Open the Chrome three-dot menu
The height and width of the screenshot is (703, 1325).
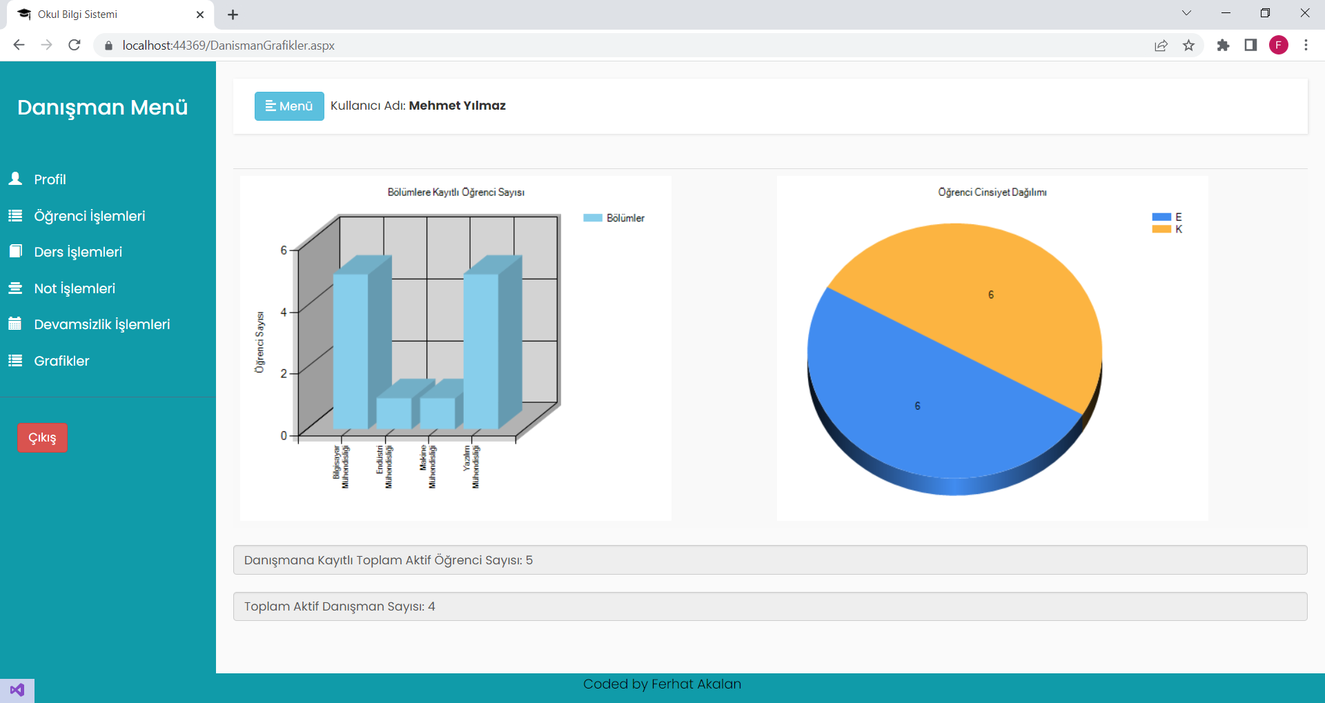[1306, 45]
